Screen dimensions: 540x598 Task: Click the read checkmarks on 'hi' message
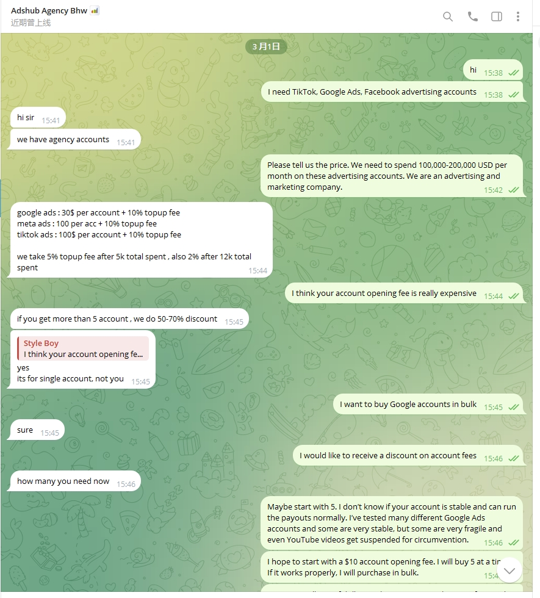pos(514,73)
